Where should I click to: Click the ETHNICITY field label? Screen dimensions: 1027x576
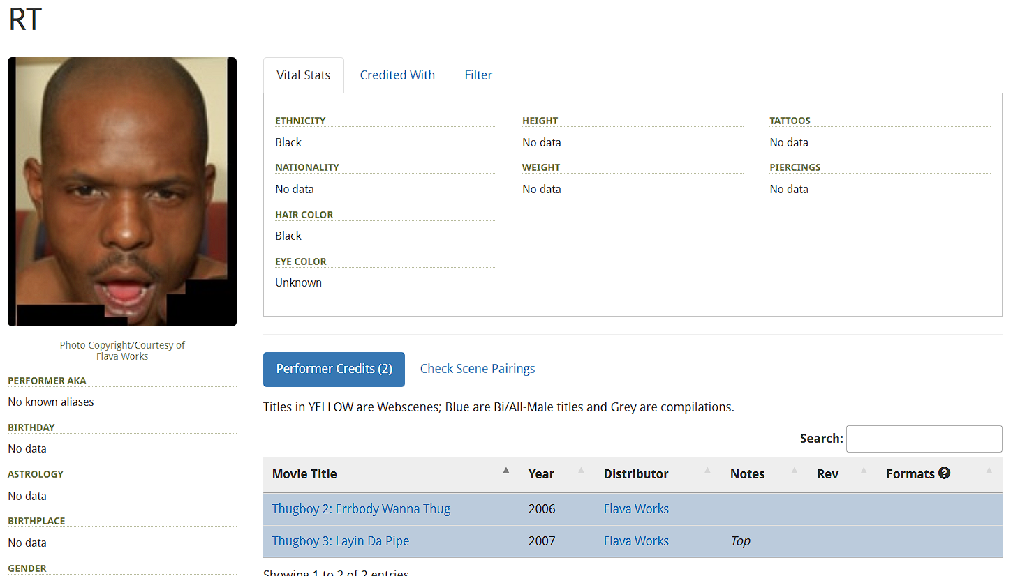coord(300,121)
